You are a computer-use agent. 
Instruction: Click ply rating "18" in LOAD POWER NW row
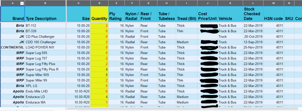pos(116,47)
